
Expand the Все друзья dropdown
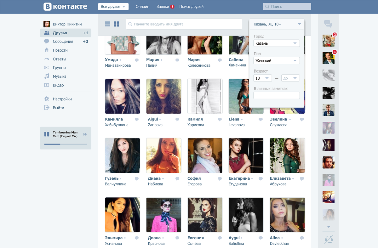(x=113, y=7)
